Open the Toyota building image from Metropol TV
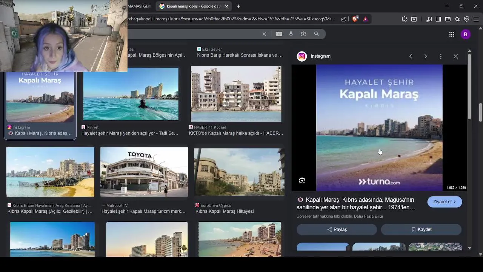This screenshot has height=272, width=483. pyautogui.click(x=144, y=172)
